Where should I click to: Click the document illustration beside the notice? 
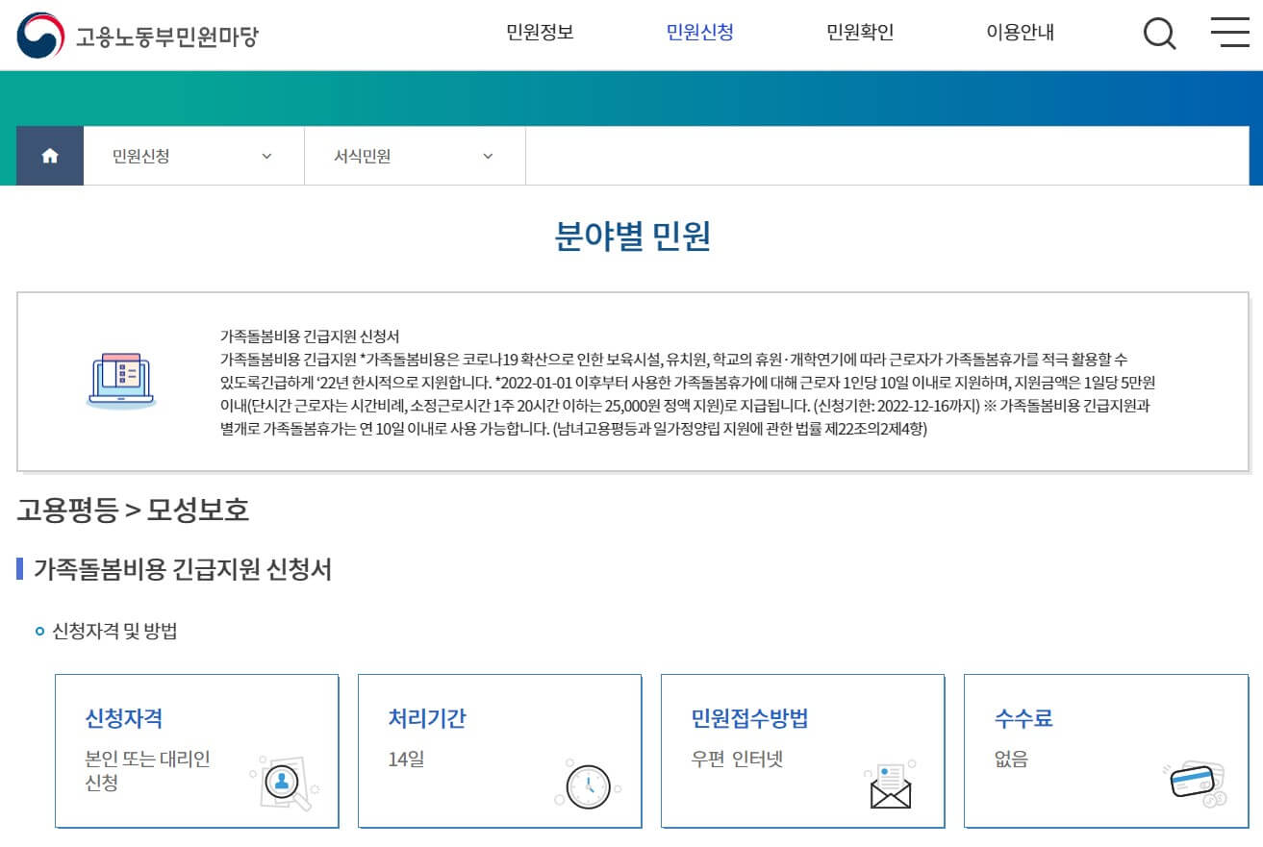[121, 377]
